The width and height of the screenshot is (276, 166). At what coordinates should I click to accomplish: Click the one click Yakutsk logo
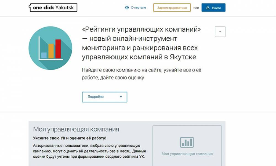(53, 8)
